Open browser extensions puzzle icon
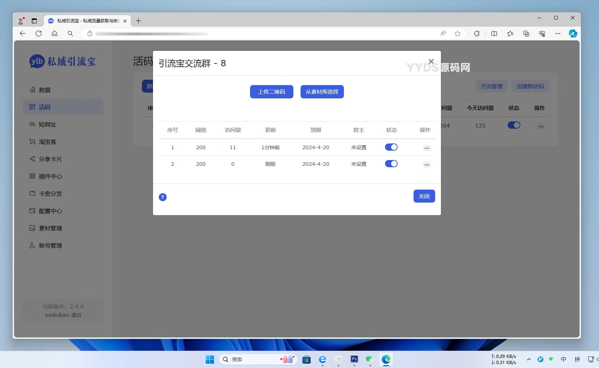Screen dimensions: 599x368 pyautogui.click(x=477, y=34)
